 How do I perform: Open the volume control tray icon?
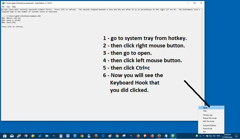214,136
